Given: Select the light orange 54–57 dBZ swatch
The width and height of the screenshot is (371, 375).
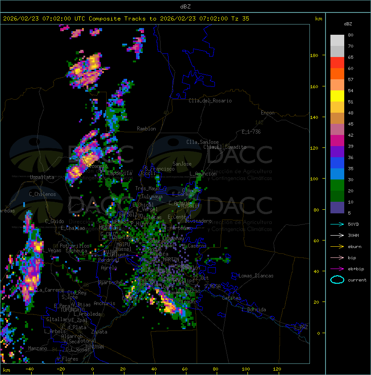Looking at the screenshot, I should coord(337,85).
